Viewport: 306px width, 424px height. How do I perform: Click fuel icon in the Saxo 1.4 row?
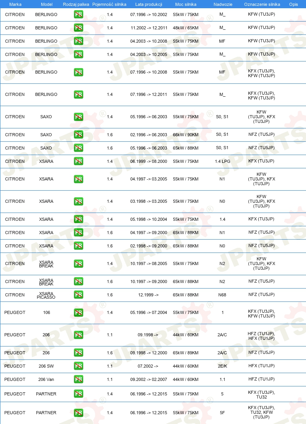coord(78,117)
